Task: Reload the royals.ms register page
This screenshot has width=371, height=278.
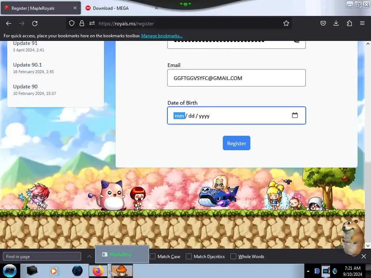Action: [x=35, y=24]
